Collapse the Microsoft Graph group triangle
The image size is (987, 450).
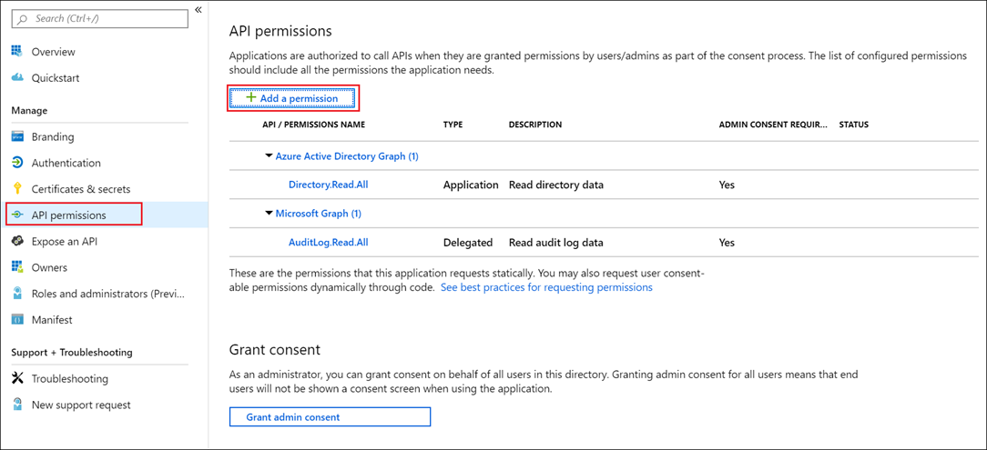point(269,214)
